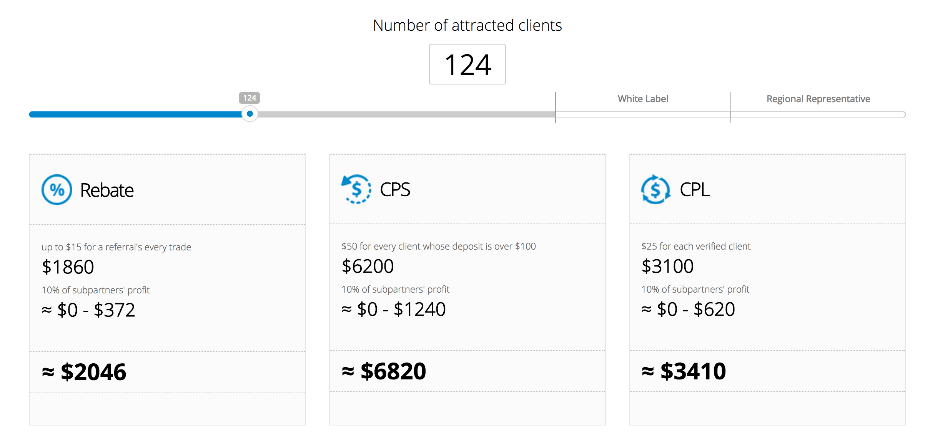The height and width of the screenshot is (447, 935).
Task: Click the $1860 rebate earnings amount
Action: pyautogui.click(x=68, y=267)
